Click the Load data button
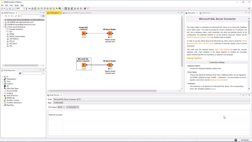 pyautogui.click(x=72, y=107)
